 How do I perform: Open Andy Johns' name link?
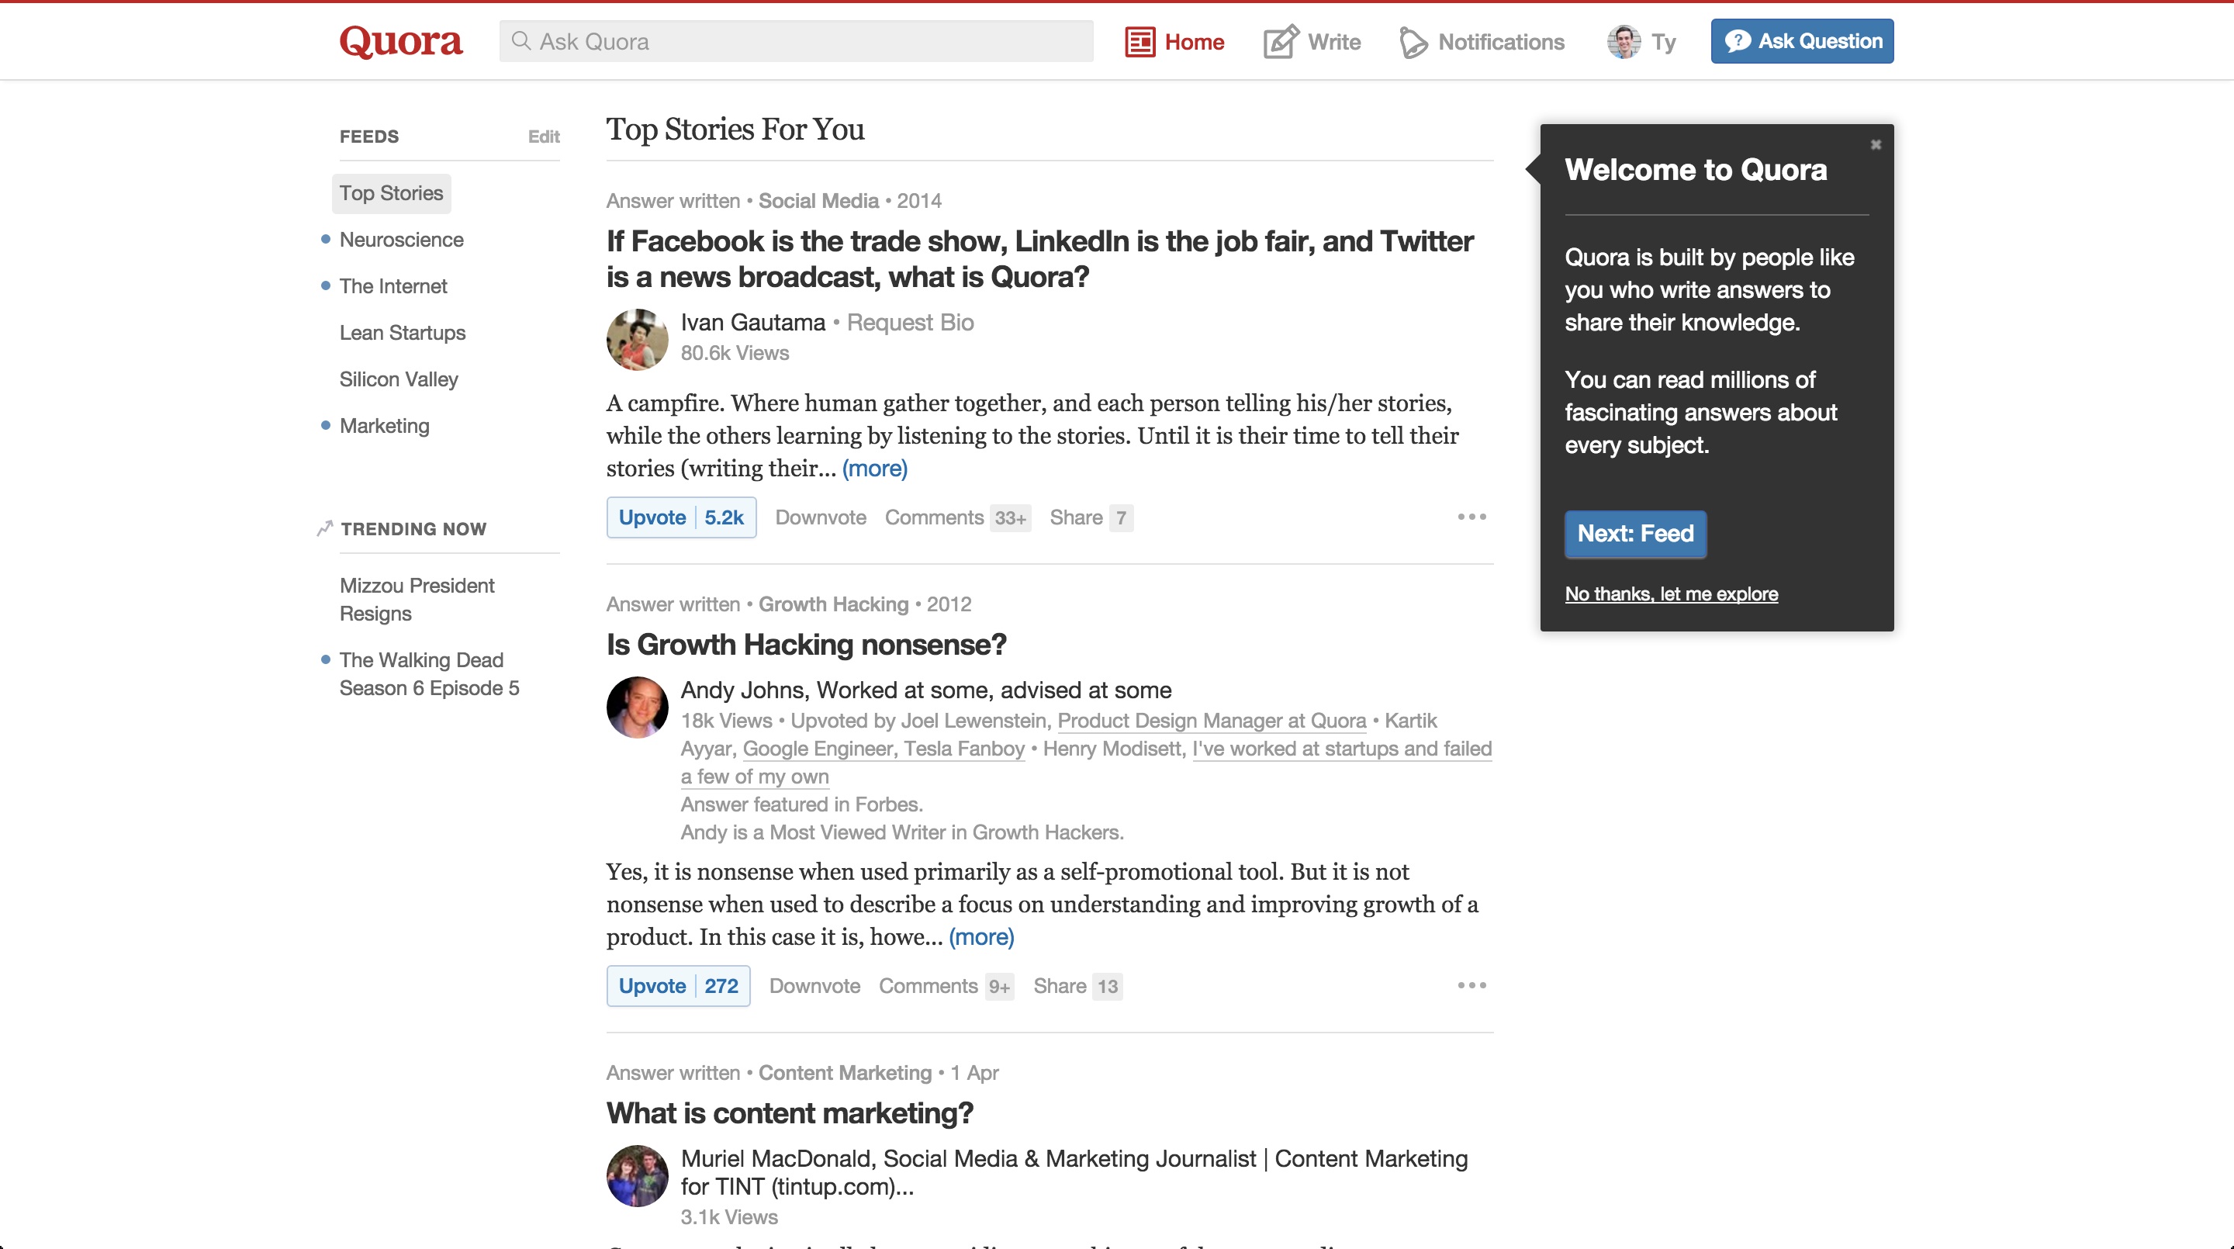click(x=743, y=690)
